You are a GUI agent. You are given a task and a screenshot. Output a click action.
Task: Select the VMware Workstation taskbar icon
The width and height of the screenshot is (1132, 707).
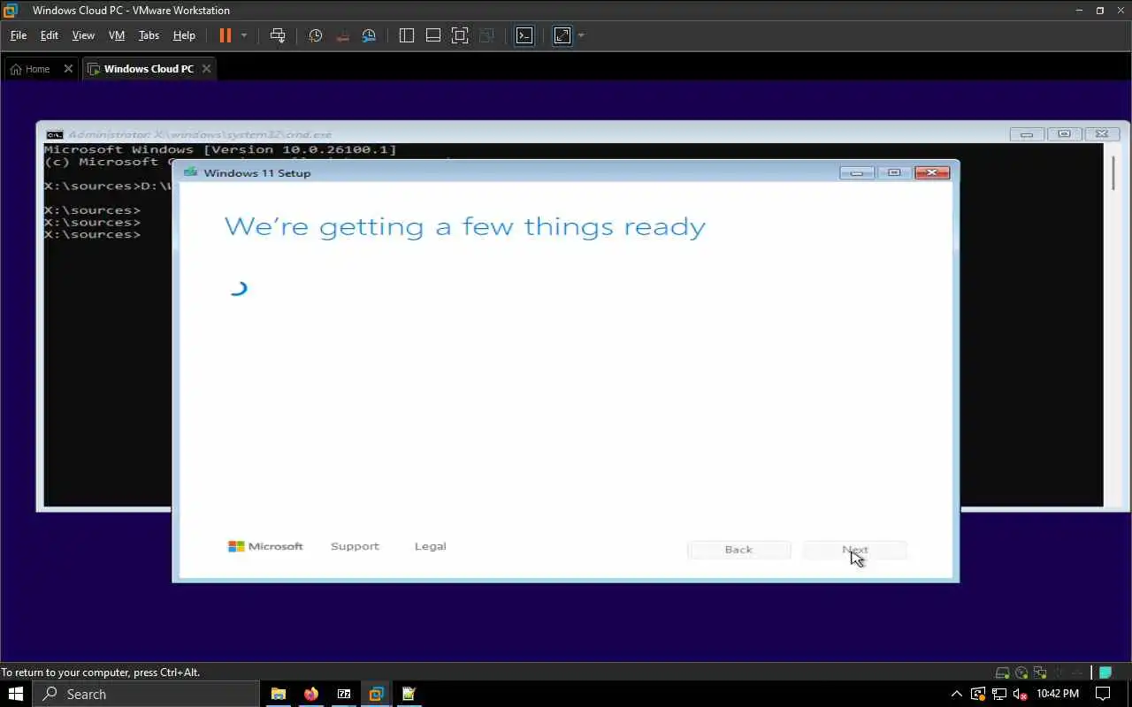click(x=377, y=694)
